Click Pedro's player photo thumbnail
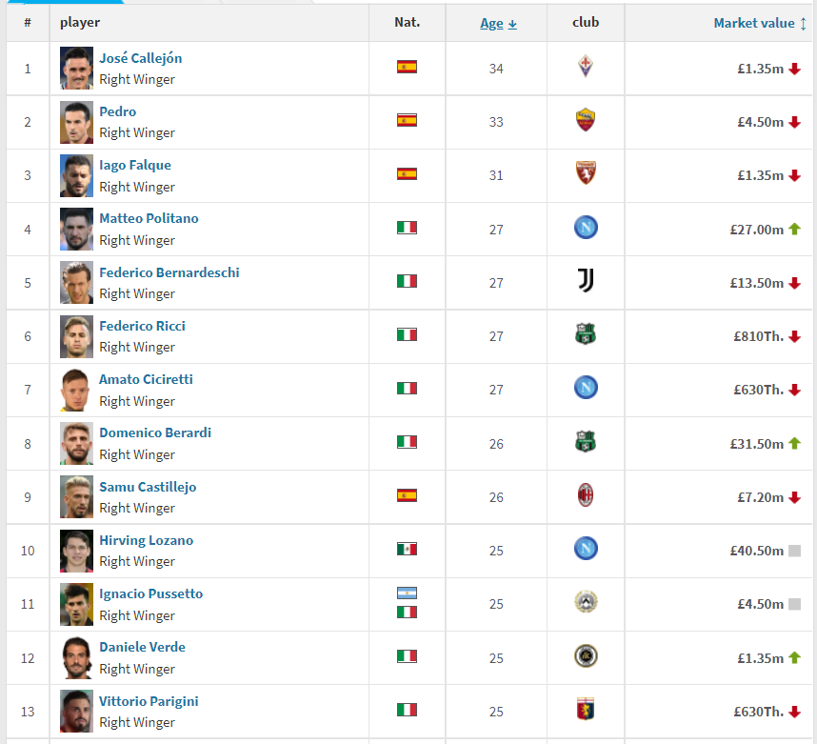817x744 pixels. point(76,122)
